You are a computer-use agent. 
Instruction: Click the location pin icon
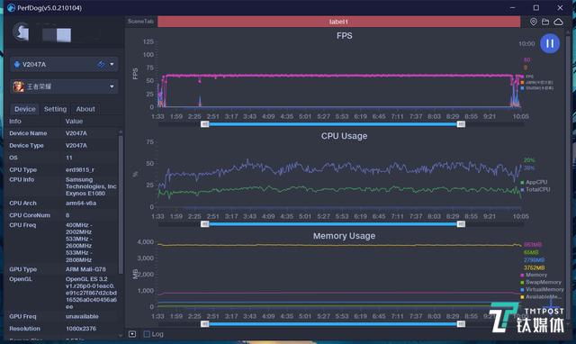point(534,22)
